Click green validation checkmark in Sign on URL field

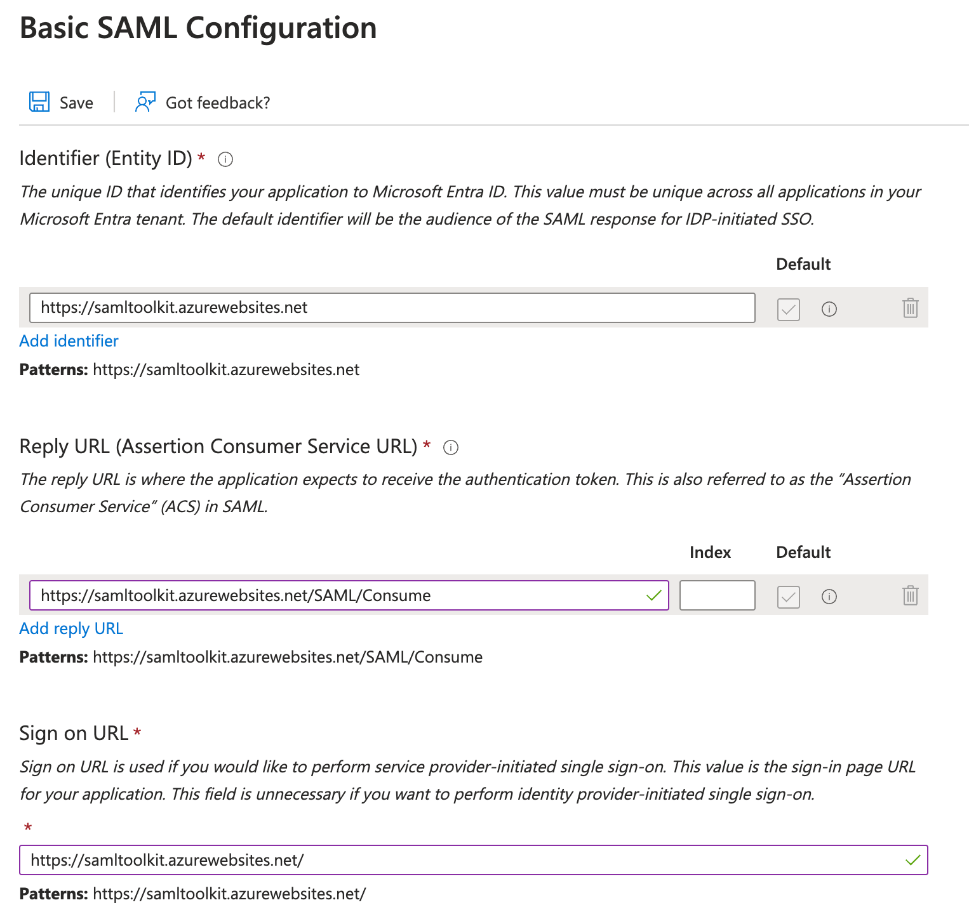pos(912,860)
